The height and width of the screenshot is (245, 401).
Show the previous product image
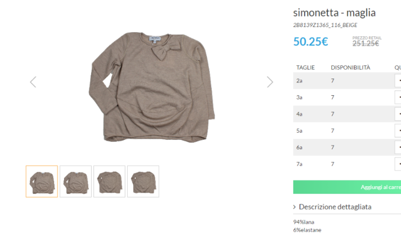(x=33, y=82)
